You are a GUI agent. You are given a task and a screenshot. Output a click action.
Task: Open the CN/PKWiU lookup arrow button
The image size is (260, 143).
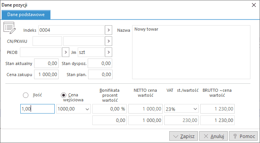[109, 41]
